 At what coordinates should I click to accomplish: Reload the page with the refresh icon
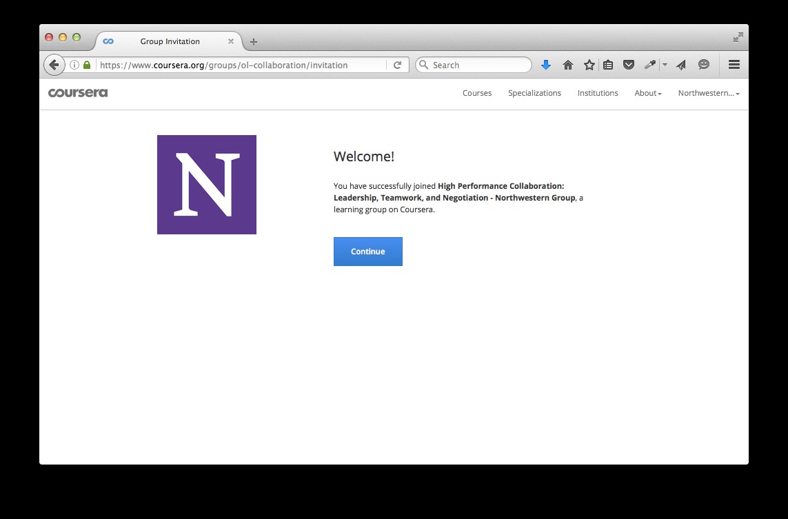398,65
